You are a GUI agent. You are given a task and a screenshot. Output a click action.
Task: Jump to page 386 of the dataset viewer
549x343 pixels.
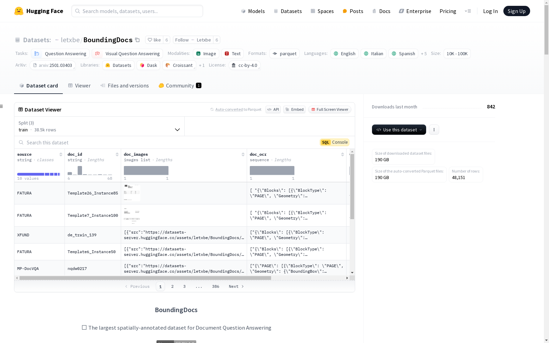tap(215, 286)
